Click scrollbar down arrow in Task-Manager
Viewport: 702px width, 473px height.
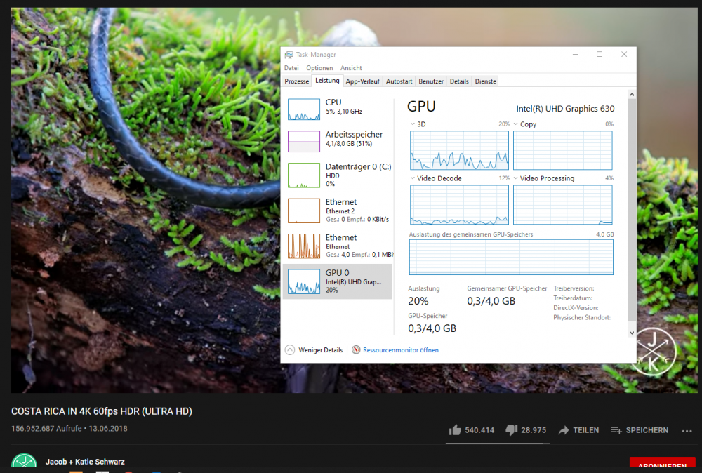(632, 333)
